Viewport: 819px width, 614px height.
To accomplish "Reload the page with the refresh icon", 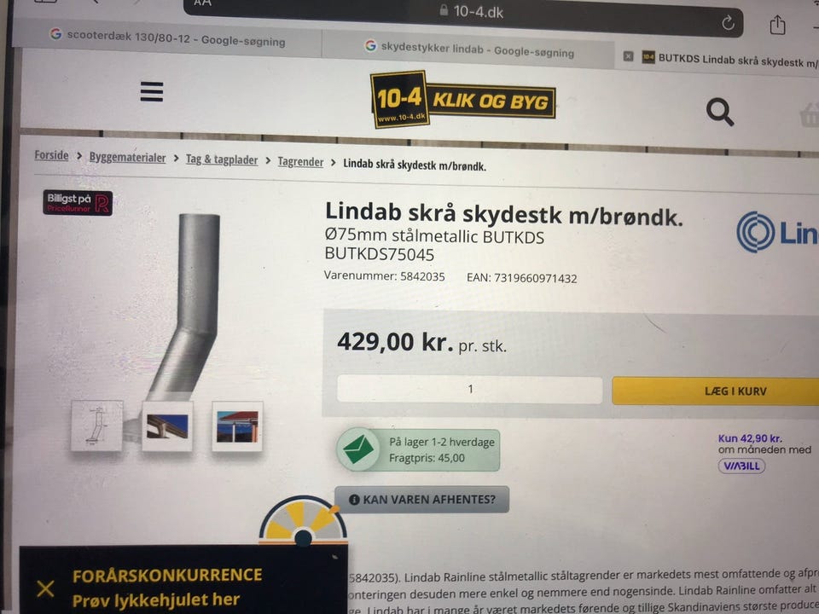I will pos(728,22).
